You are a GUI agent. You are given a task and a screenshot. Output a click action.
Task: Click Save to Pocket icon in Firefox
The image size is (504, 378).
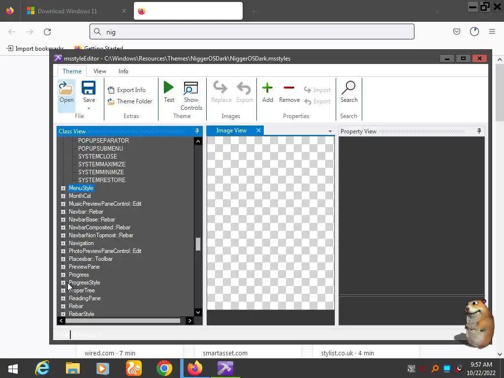[x=456, y=31]
